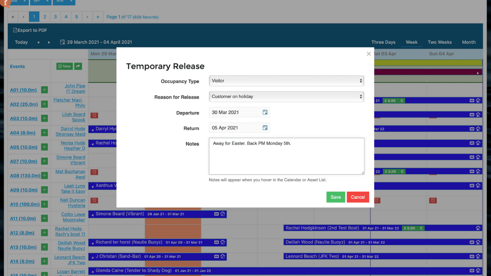Open the Return date picker calendar icon
The image size is (491, 276).
coord(265,127)
